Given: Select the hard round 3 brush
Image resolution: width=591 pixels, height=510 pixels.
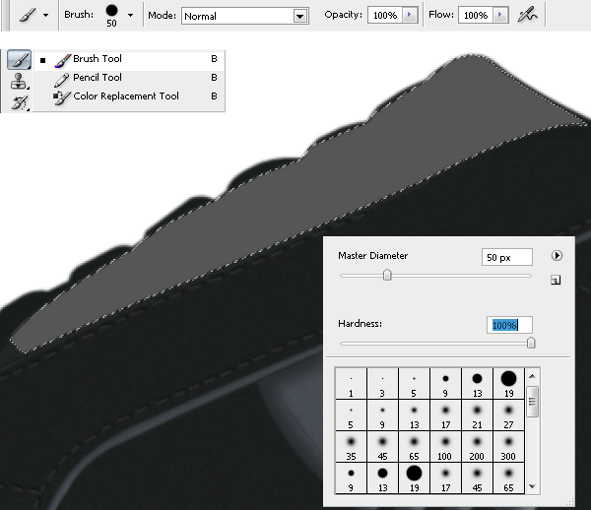Looking at the screenshot, I should pyautogui.click(x=382, y=384).
